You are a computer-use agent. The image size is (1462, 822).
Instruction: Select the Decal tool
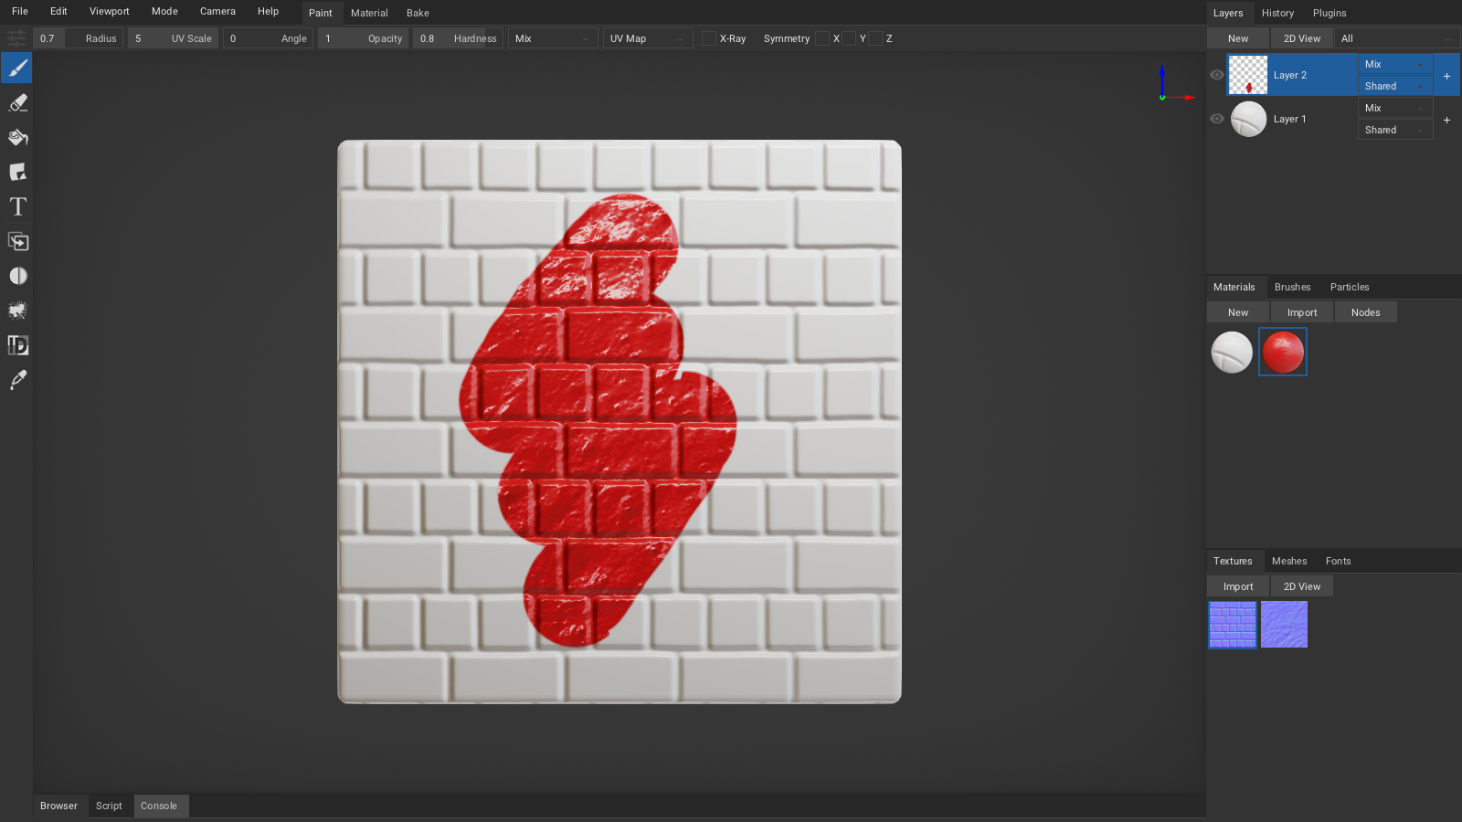tap(17, 173)
